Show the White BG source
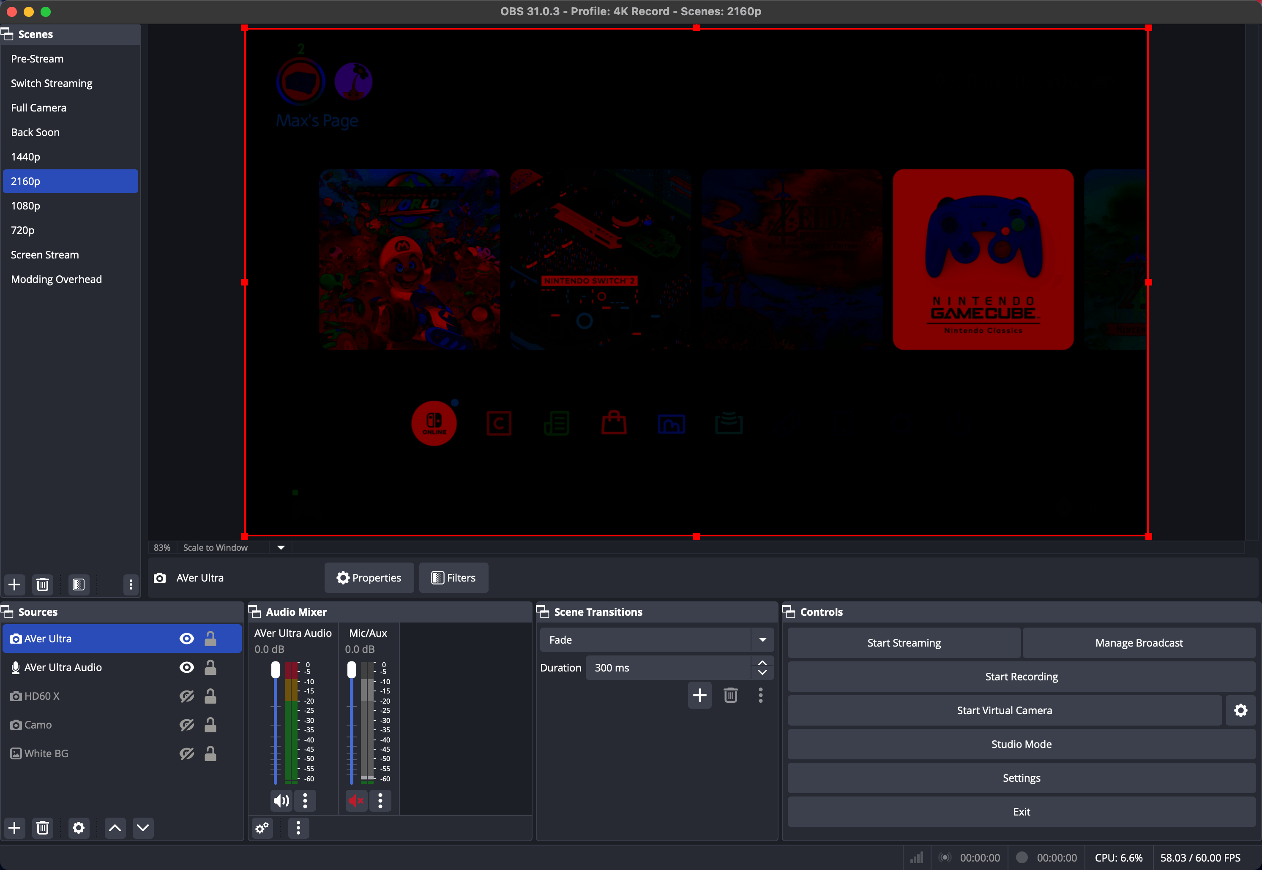Image resolution: width=1262 pixels, height=870 pixels. [187, 753]
